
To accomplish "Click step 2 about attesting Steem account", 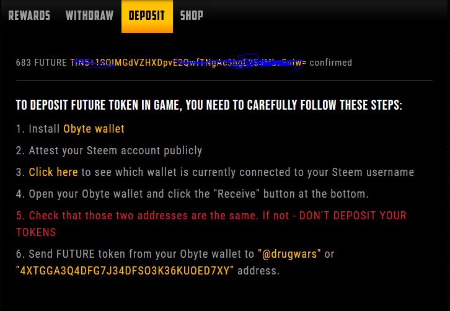I will tap(109, 151).
